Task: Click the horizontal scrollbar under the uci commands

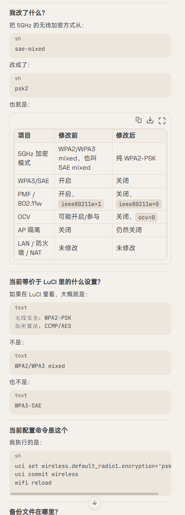Action: pyautogui.click(x=84, y=494)
